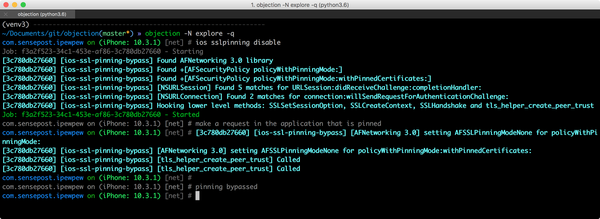The image size is (600, 219).
Task: Select the objection (python3.6) tab
Action: pos(42,14)
